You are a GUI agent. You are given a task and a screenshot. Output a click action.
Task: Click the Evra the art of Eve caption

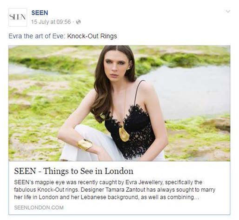tap(63, 36)
